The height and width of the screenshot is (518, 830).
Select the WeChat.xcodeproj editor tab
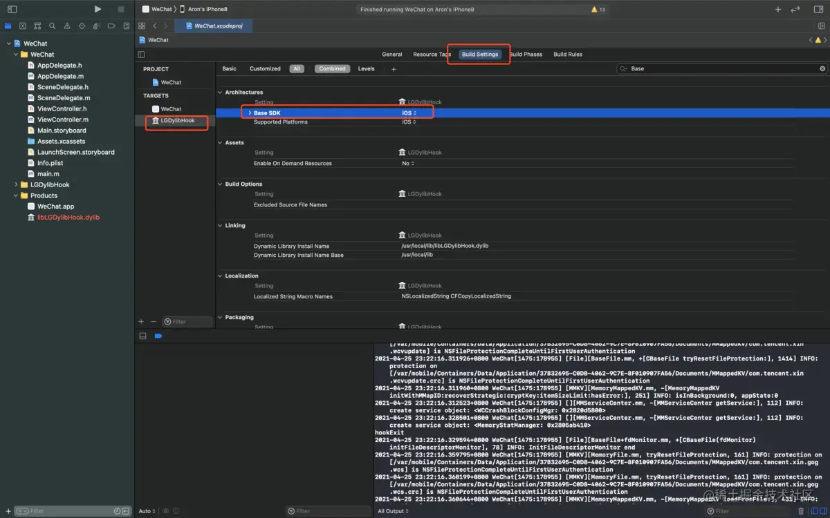tap(214, 26)
